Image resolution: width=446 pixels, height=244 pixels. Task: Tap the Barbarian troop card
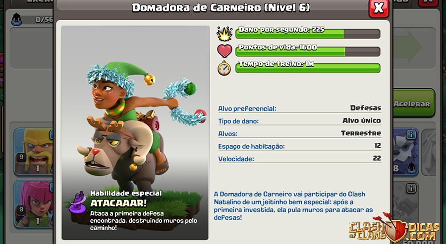point(34,152)
